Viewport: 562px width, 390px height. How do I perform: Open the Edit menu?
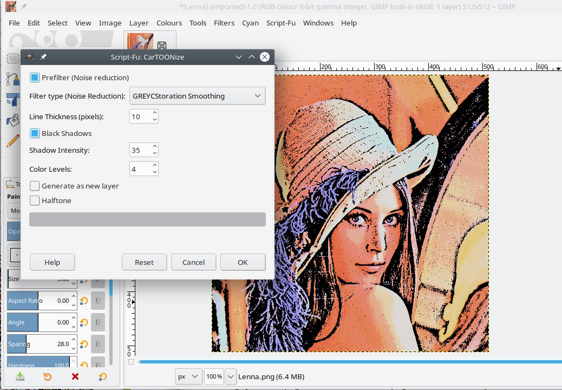click(34, 23)
